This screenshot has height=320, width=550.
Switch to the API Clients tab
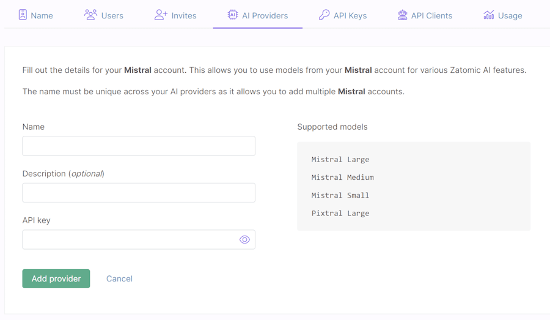425,15
